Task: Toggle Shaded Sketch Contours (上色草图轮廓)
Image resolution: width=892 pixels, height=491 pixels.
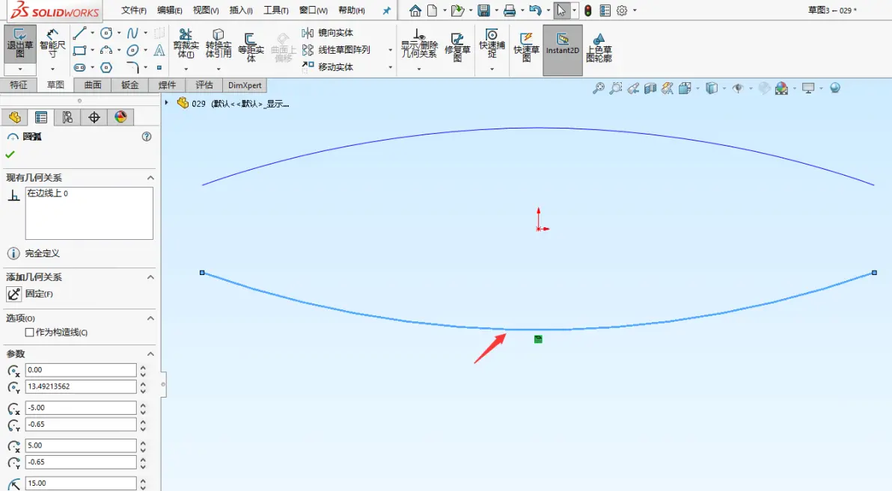Action: [599, 46]
